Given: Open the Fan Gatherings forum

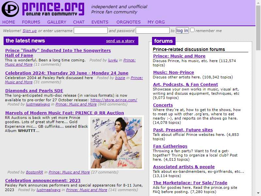Looking at the screenshot, I should click(170, 146).
